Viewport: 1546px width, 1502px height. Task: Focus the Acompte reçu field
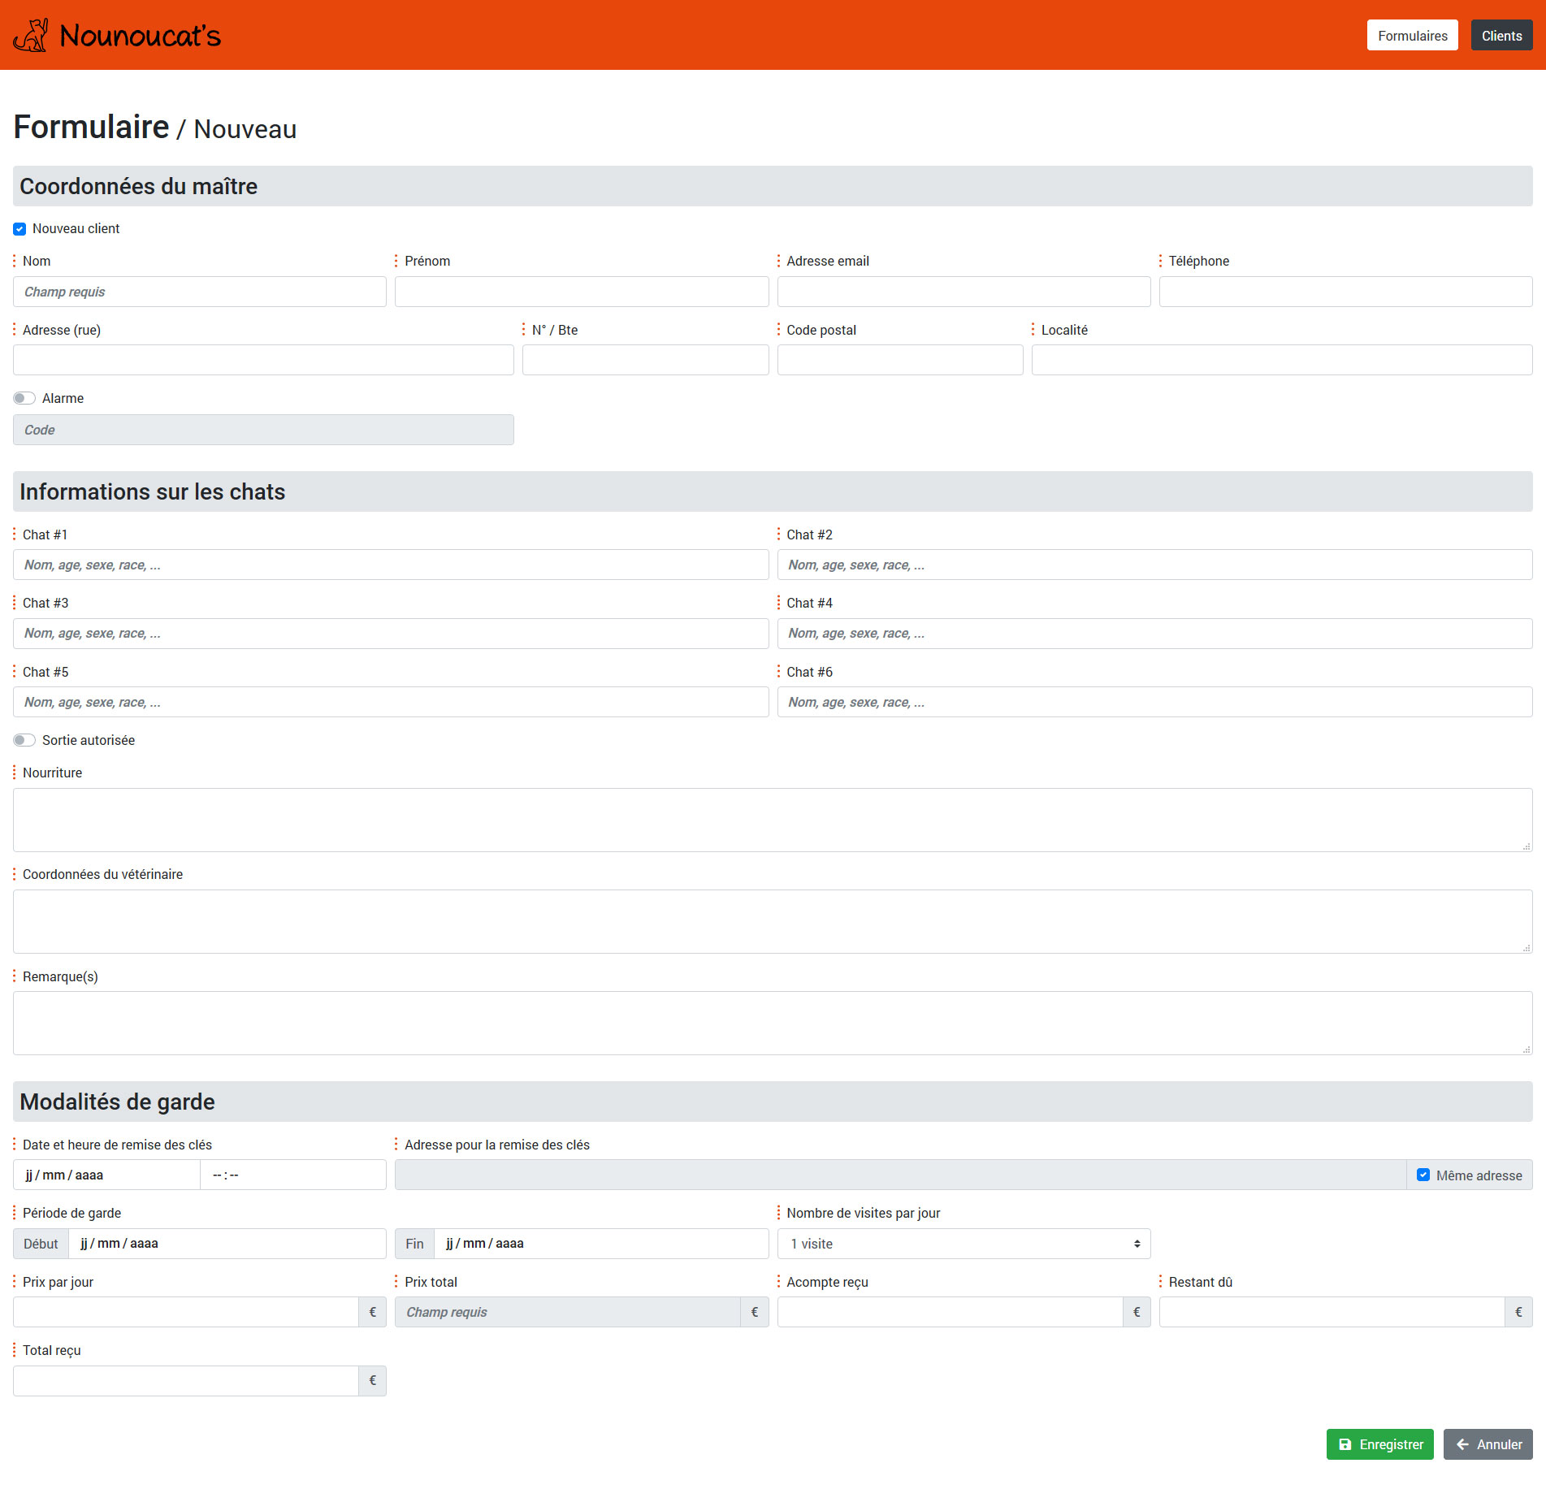click(950, 1312)
